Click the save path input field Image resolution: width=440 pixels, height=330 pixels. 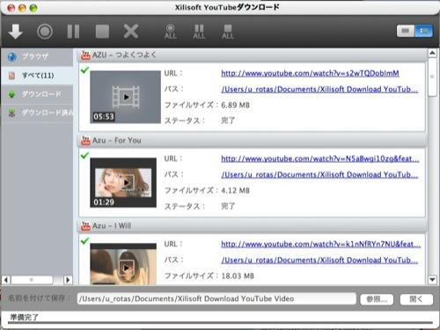pyautogui.click(x=216, y=299)
